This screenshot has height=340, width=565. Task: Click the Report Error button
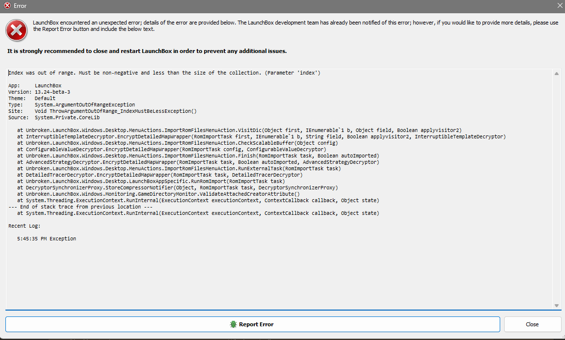coord(253,324)
